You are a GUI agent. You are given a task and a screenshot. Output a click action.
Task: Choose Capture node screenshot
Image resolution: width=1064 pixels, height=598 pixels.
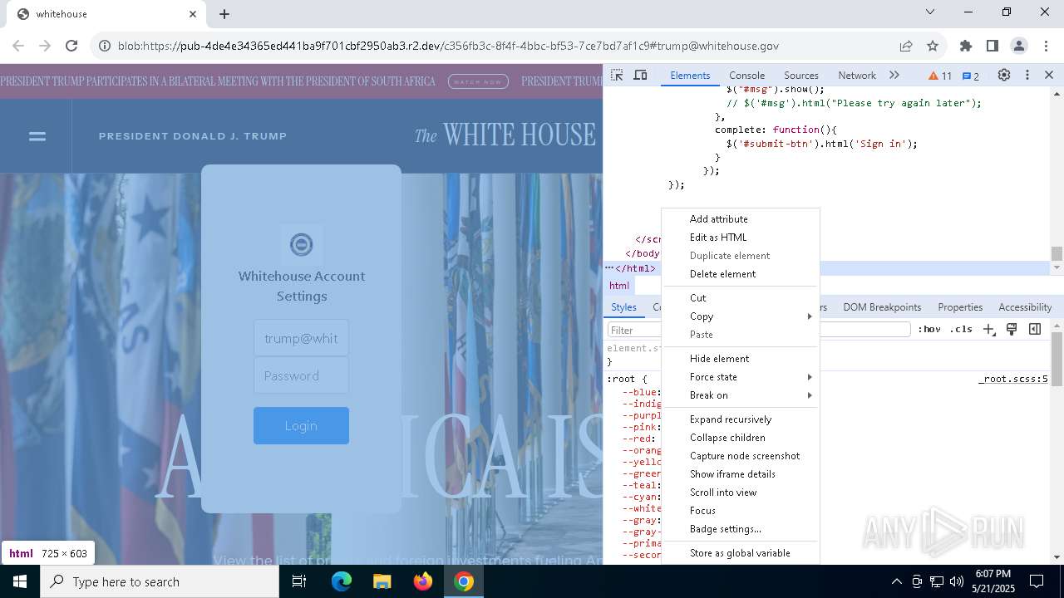tap(741, 456)
